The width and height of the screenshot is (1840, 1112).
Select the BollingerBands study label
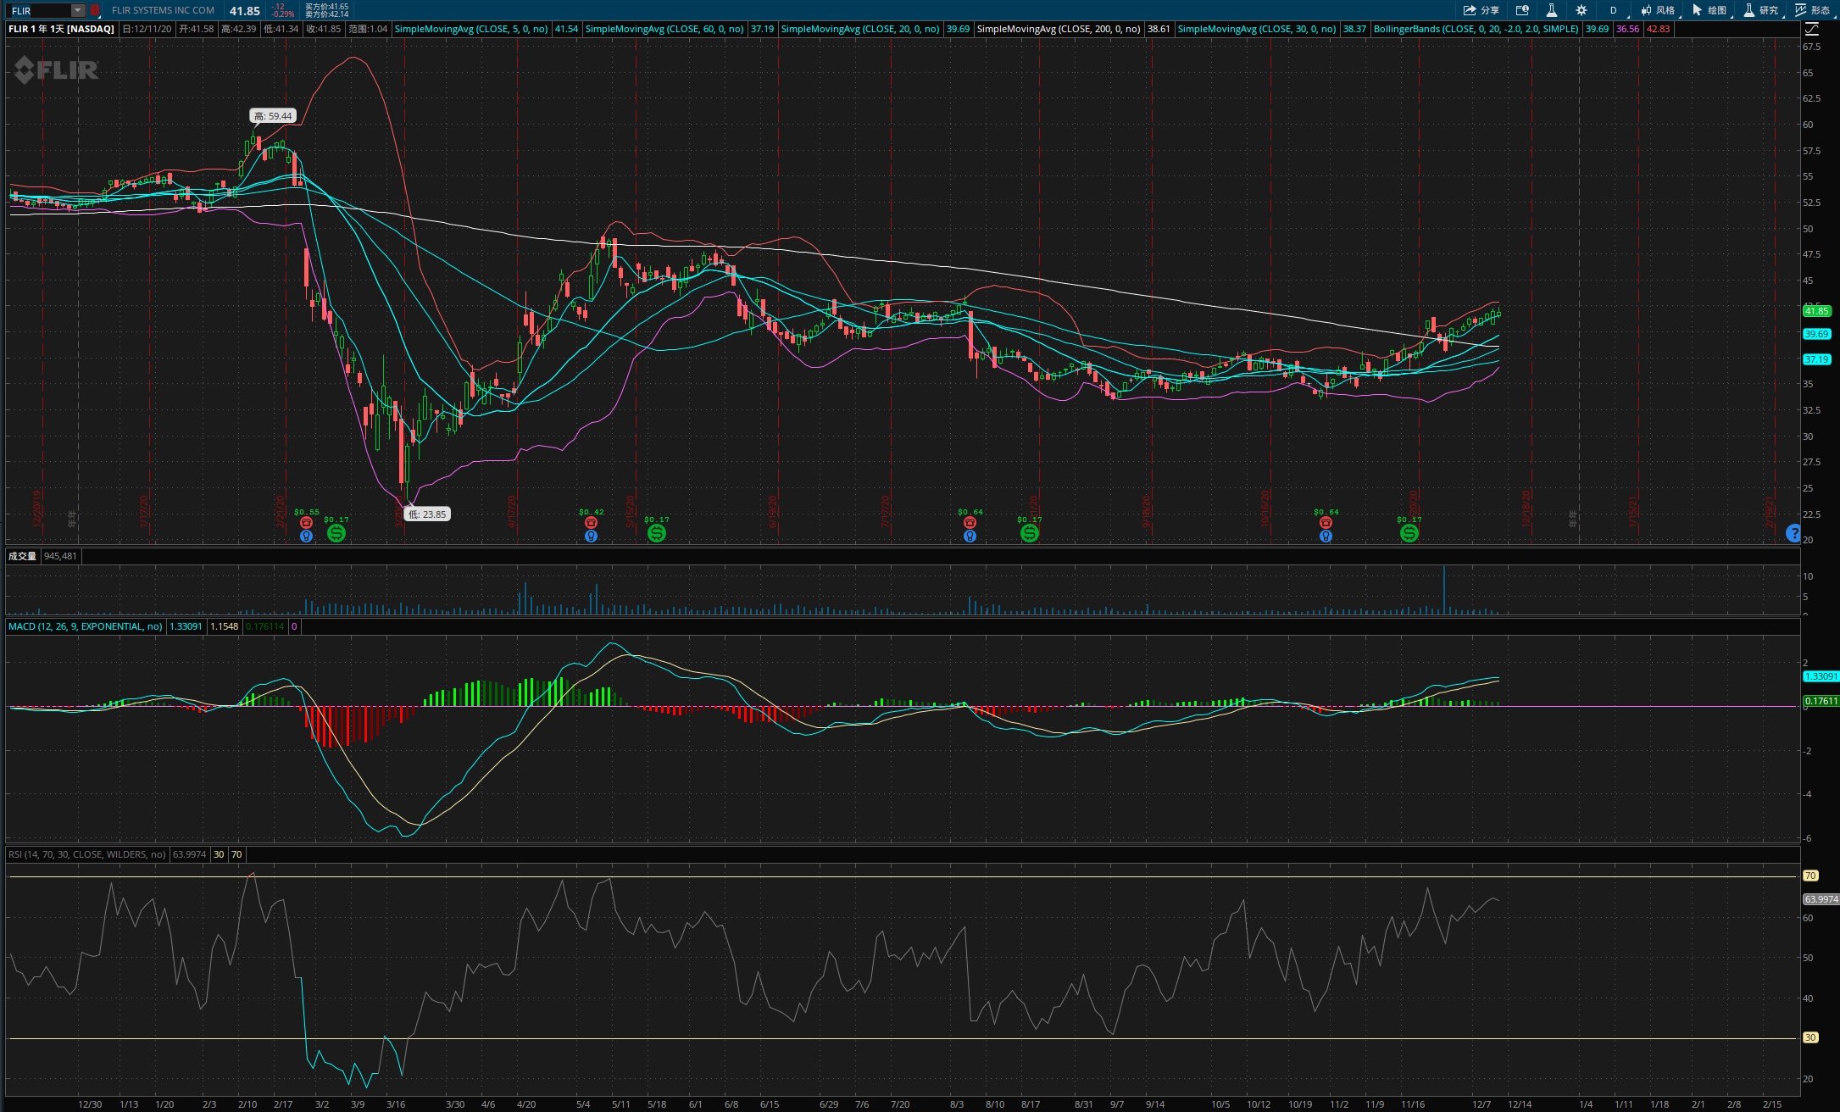[1476, 29]
